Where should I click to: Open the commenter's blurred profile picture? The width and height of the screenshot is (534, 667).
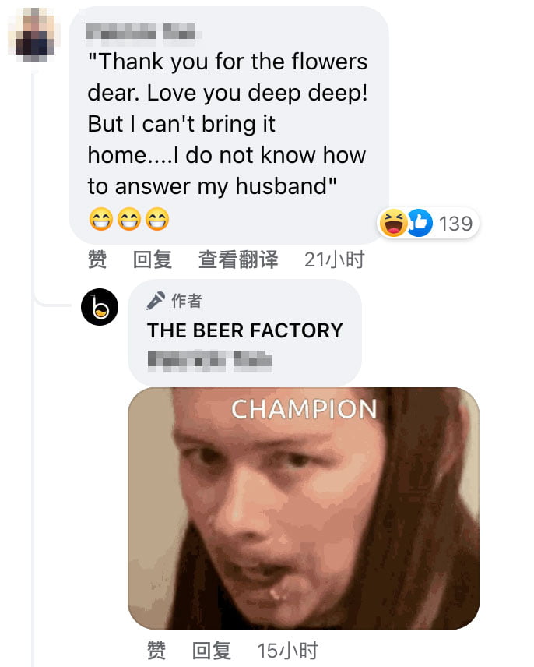pyautogui.click(x=34, y=36)
